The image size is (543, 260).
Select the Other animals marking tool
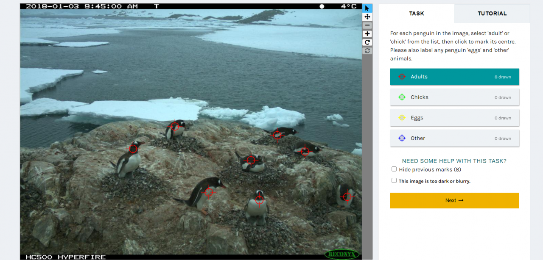tap(454, 138)
